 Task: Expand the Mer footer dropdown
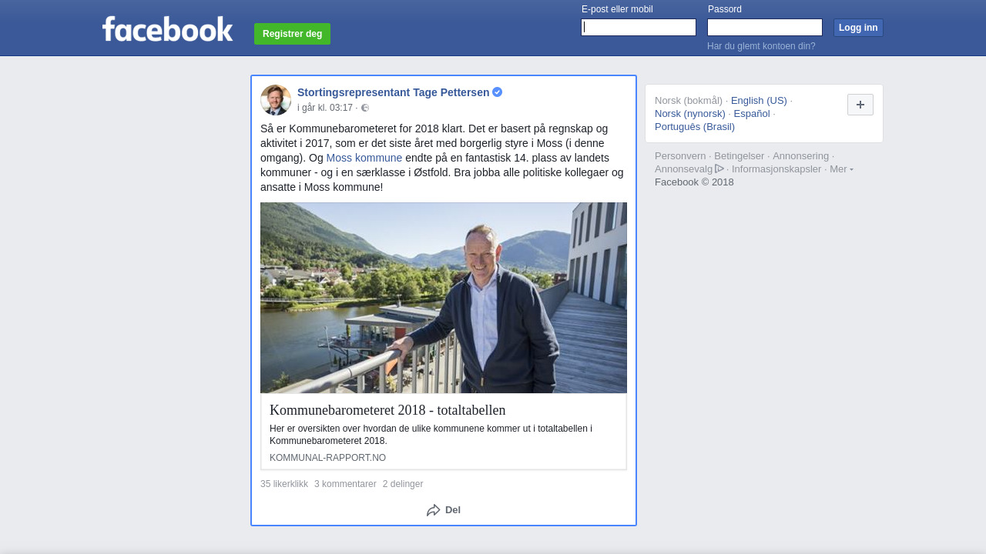(841, 169)
